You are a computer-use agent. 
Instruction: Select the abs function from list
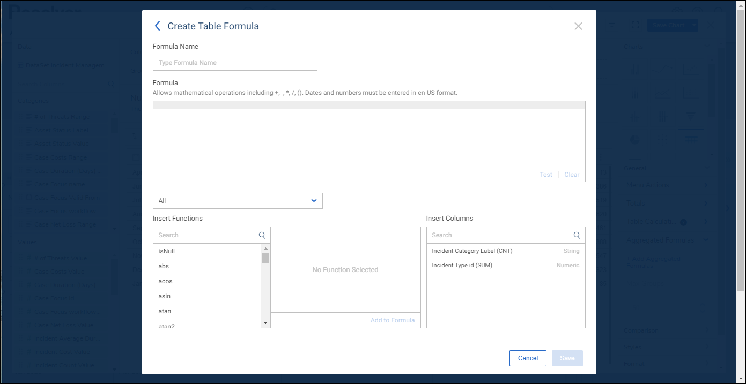pyautogui.click(x=164, y=266)
